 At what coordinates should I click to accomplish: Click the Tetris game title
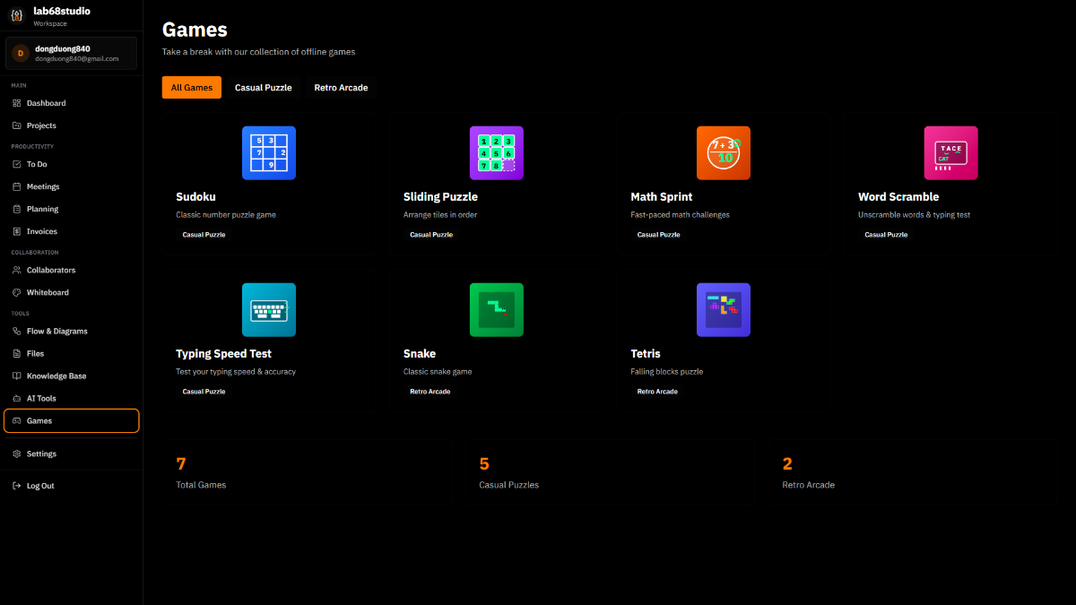pos(646,354)
